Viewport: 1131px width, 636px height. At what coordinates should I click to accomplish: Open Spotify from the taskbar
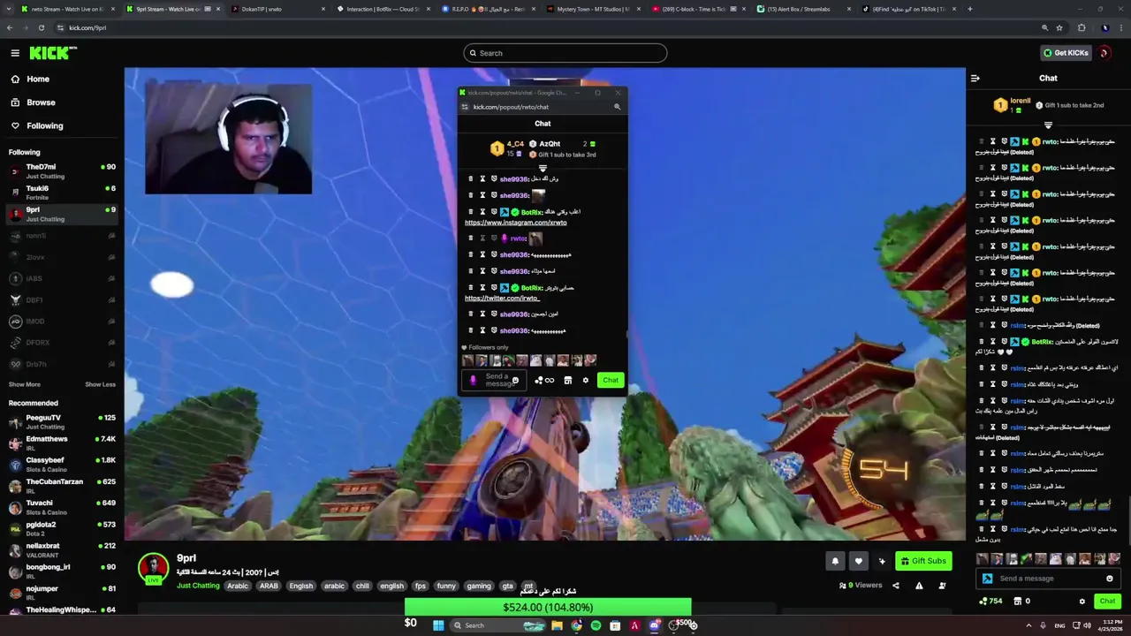pyautogui.click(x=596, y=625)
